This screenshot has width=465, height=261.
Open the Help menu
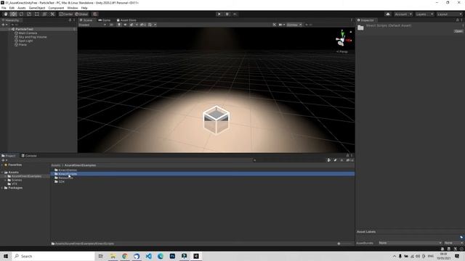coord(84,8)
